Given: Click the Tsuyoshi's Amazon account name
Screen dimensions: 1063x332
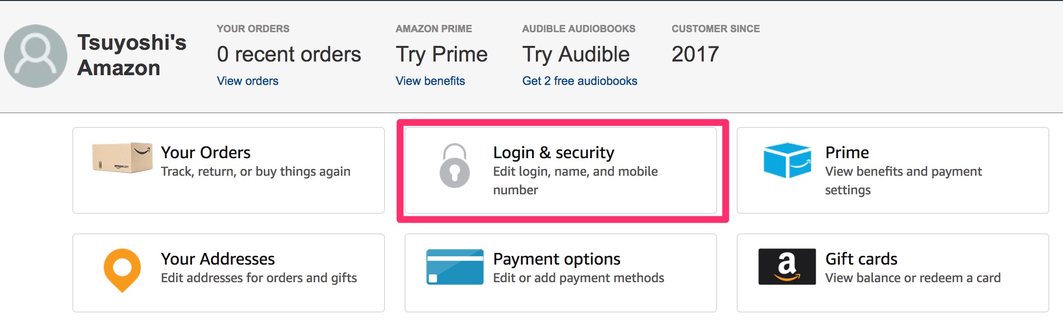Looking at the screenshot, I should (132, 55).
